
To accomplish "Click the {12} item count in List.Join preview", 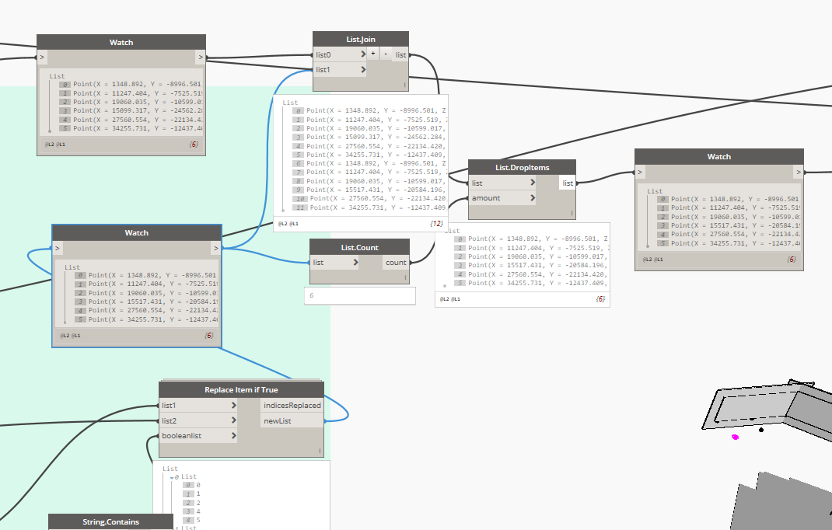I will [x=436, y=224].
